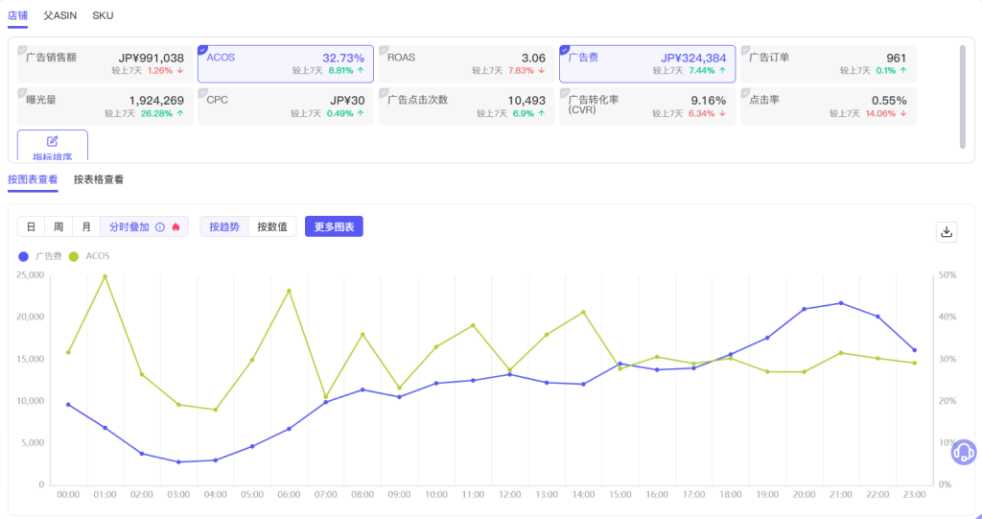Choose the 周 time granularity
982x519 pixels.
58,227
